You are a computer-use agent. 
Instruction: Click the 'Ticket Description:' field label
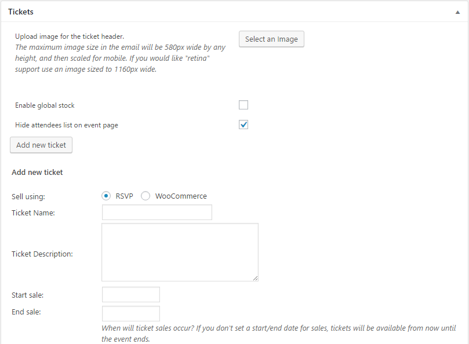[42, 254]
